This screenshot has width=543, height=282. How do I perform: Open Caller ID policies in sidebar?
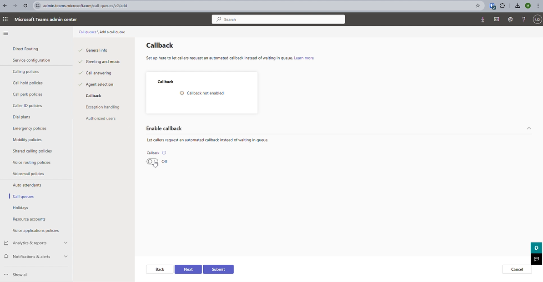tap(27, 106)
